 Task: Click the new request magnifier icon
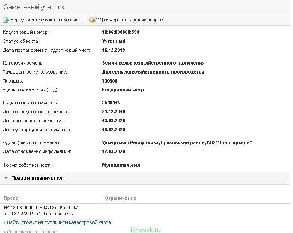click(93, 20)
